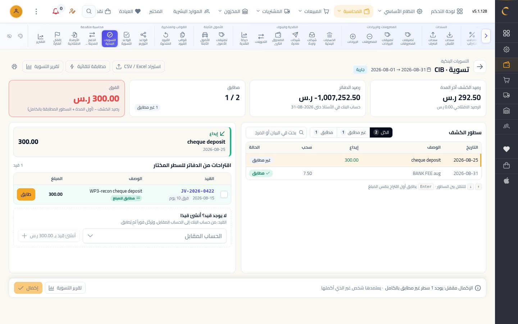Click the back arrow beside reconciliation title
The height and width of the screenshot is (324, 518).
tap(480, 67)
